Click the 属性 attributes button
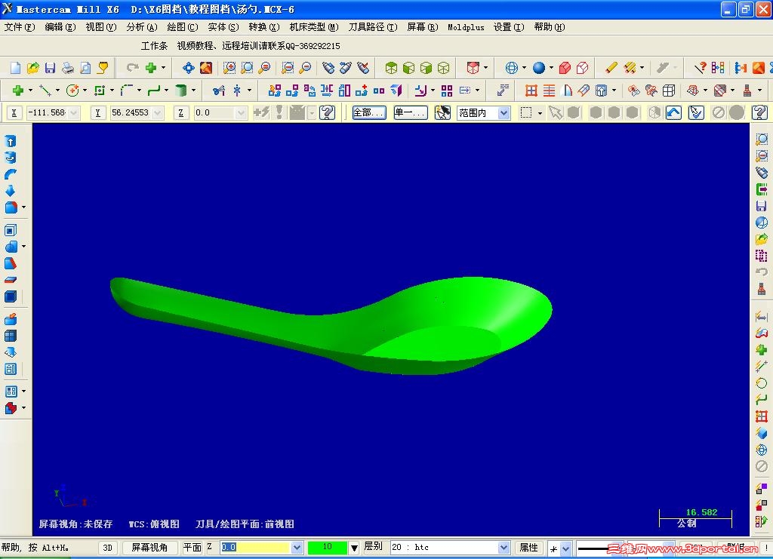The height and width of the screenshot is (559, 773). [x=529, y=548]
